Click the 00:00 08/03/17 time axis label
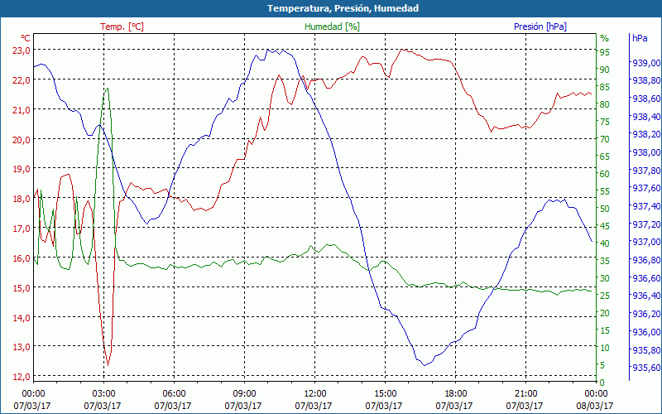The height and width of the screenshot is (414, 662). (594, 400)
